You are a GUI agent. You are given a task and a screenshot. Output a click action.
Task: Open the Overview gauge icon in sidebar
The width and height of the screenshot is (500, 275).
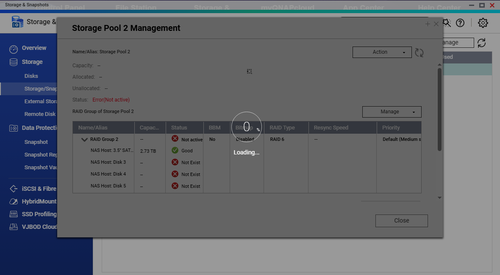[x=14, y=49]
